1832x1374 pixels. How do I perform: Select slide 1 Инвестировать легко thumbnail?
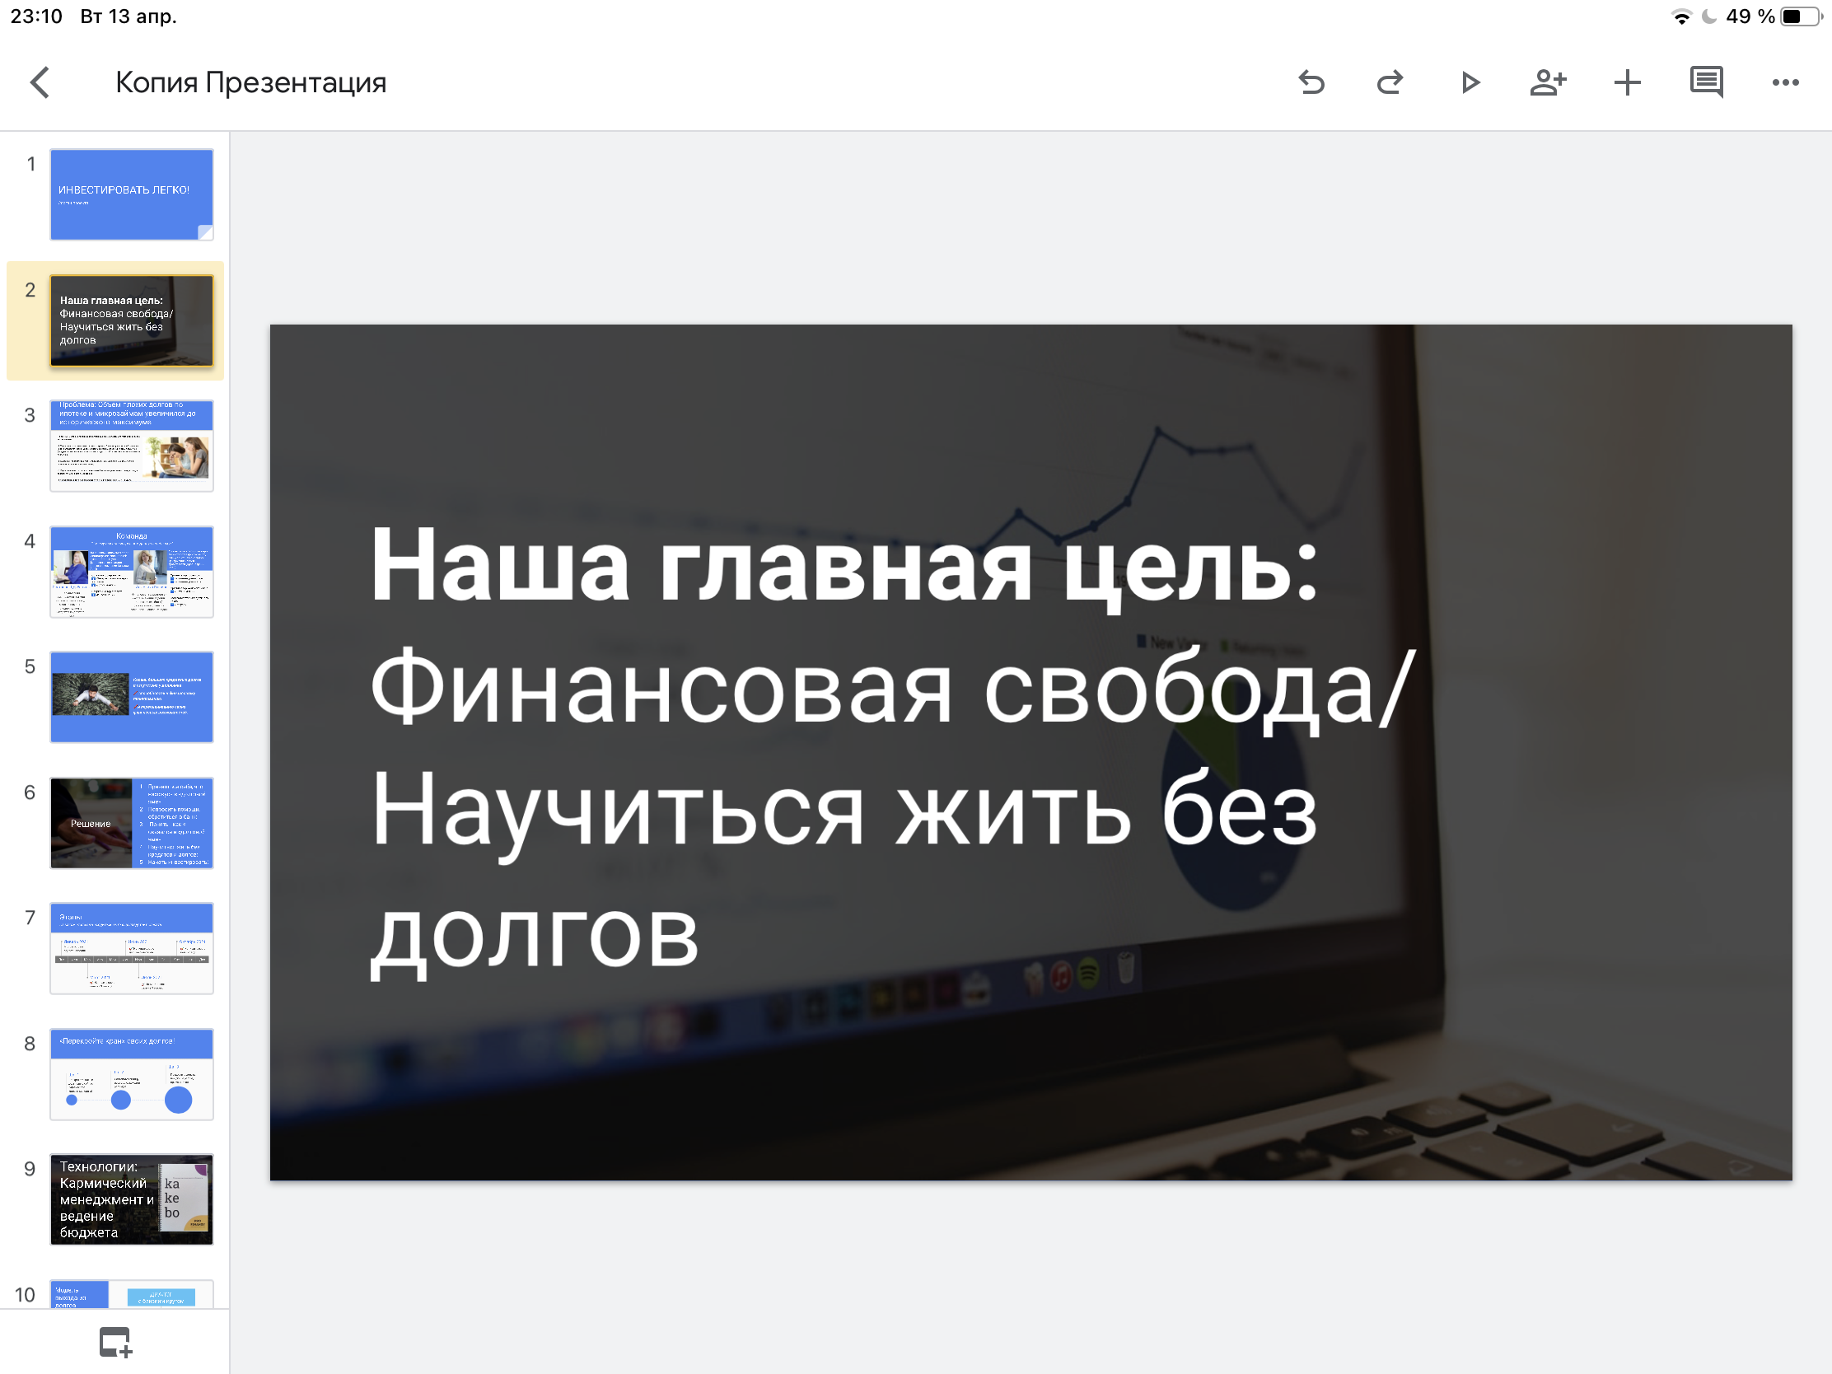coord(132,194)
